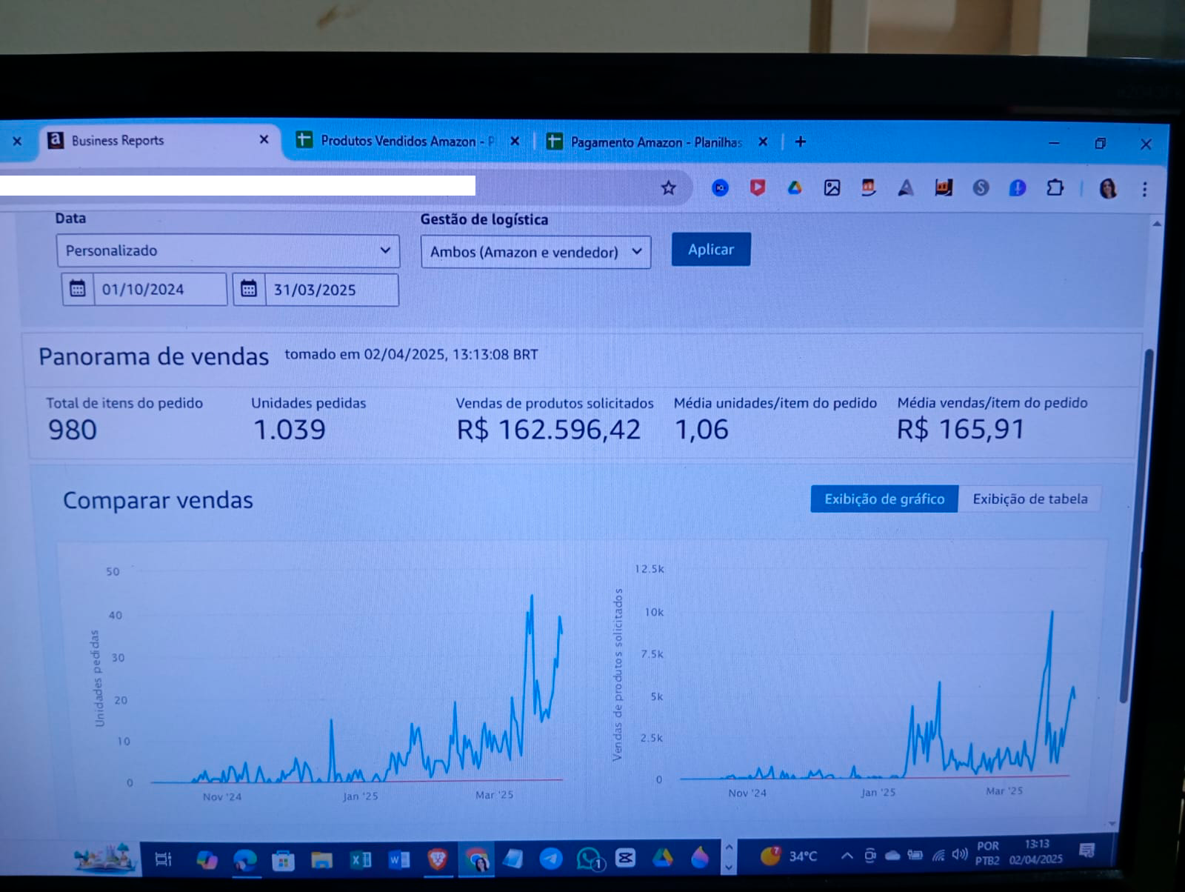Launch Excel from the taskbar

361,859
